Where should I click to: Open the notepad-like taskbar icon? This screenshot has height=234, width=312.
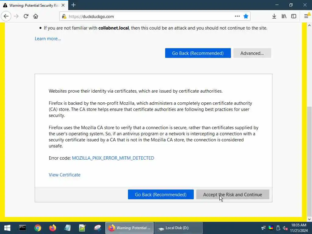[x=67, y=228]
